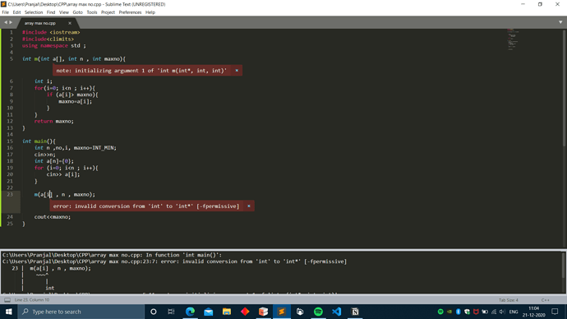Open the View menu
The image size is (567, 319).
point(64,12)
